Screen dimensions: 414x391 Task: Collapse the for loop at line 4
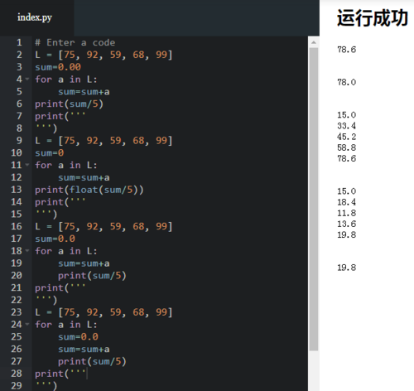(27, 80)
